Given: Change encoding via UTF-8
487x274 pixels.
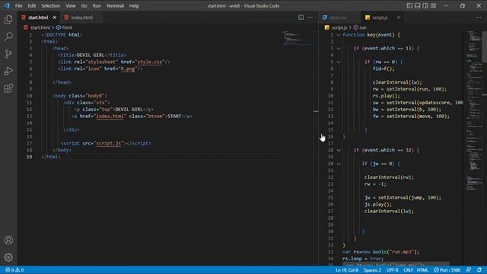Looking at the screenshot, I should (392, 270).
